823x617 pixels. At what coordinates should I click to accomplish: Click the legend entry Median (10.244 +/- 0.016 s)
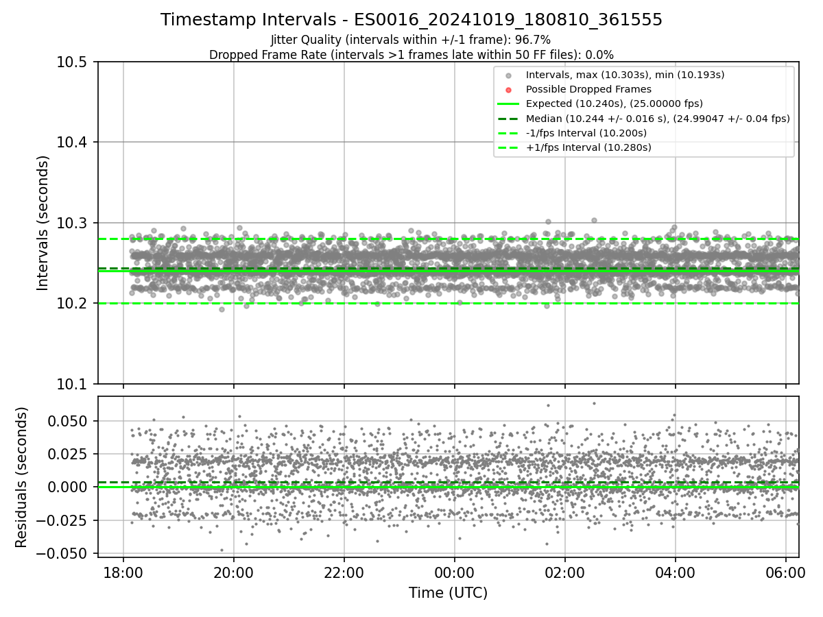point(658,118)
